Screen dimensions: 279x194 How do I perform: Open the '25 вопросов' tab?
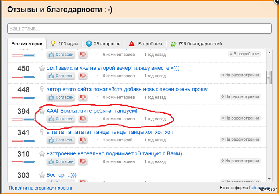click(x=103, y=44)
